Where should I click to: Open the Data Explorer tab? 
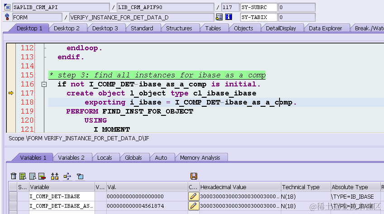[x=325, y=28]
